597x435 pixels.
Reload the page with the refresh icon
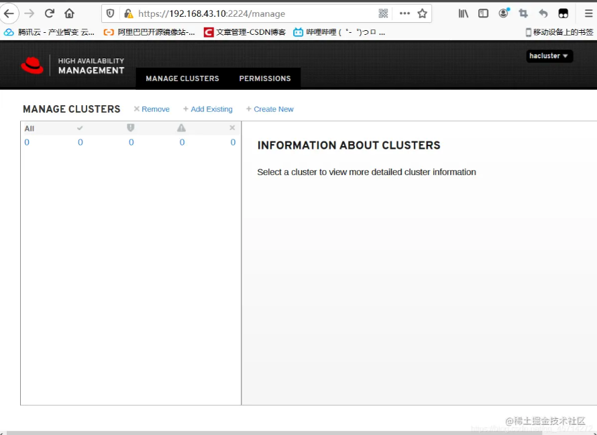[x=50, y=13]
